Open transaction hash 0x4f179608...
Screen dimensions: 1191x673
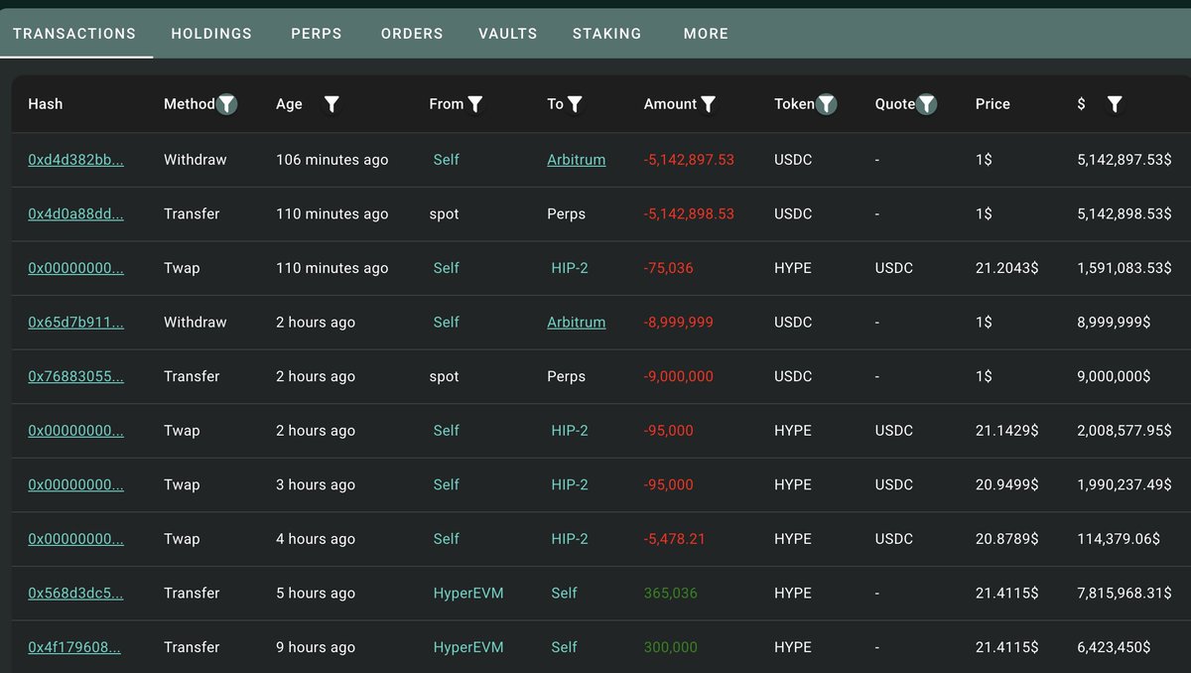click(74, 647)
